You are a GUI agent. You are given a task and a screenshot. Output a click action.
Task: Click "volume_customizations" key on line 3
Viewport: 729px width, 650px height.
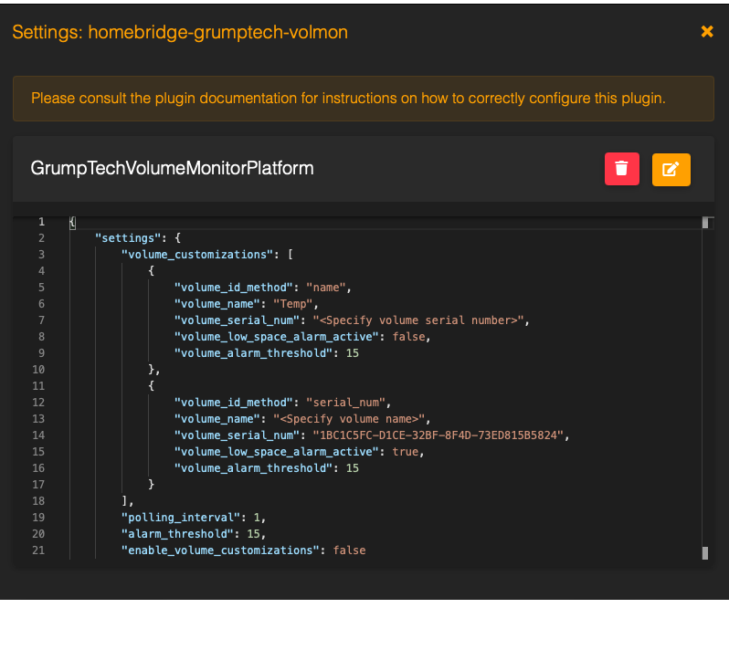click(x=197, y=255)
